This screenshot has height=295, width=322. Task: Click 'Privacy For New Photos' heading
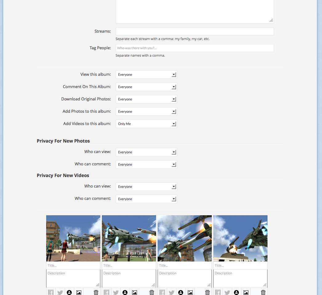(63, 141)
